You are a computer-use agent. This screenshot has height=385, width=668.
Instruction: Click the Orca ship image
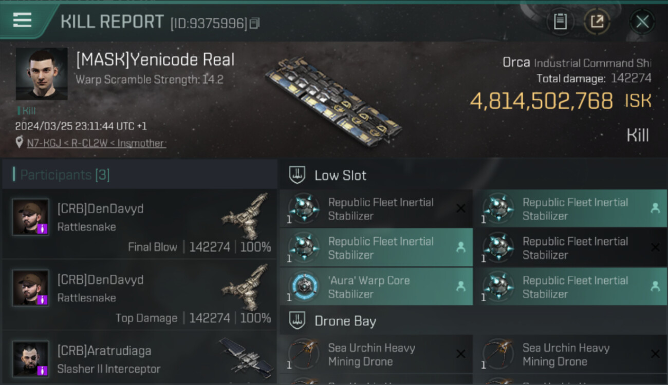[x=334, y=100]
